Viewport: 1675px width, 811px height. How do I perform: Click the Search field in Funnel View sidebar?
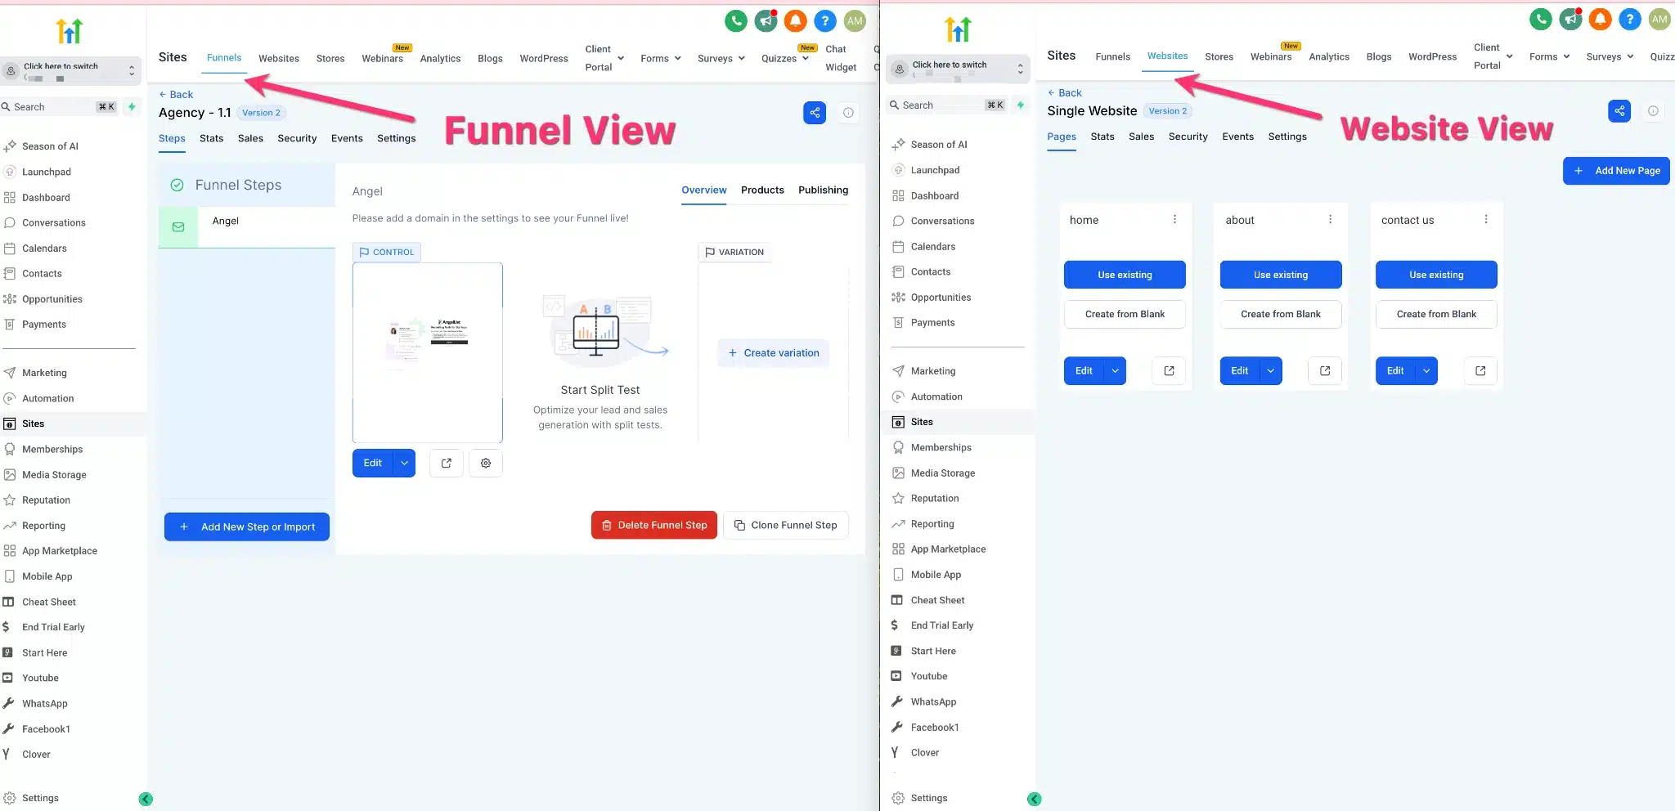59,106
